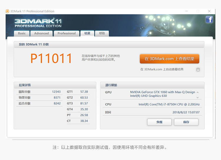The height and width of the screenshot is (160, 221).
Task: Click the 结合分数 label
Action: click(x=24, y=103)
